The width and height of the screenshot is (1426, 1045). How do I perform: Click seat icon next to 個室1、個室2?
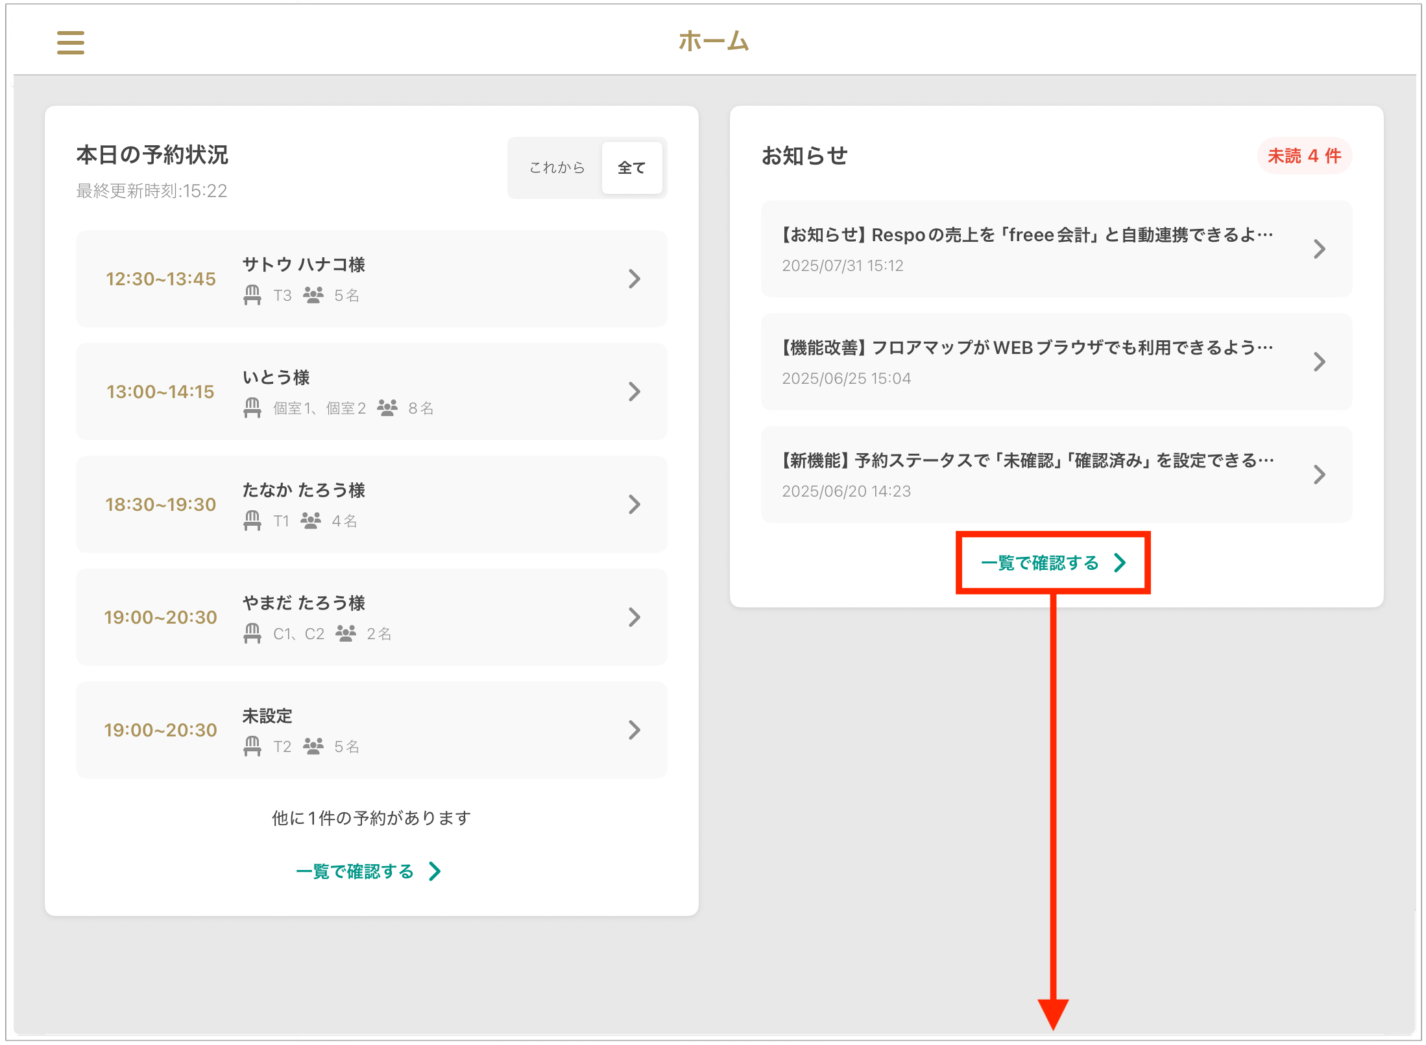click(252, 408)
